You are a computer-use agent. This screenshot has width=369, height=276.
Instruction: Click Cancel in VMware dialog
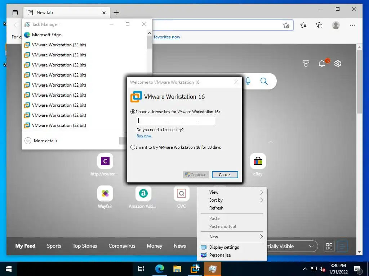point(225,175)
